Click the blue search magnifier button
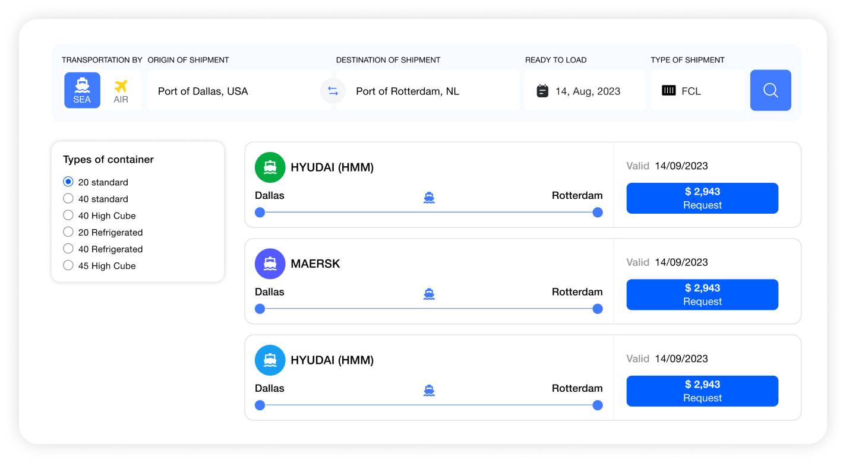Image resolution: width=846 pixels, height=463 pixels. tap(770, 90)
